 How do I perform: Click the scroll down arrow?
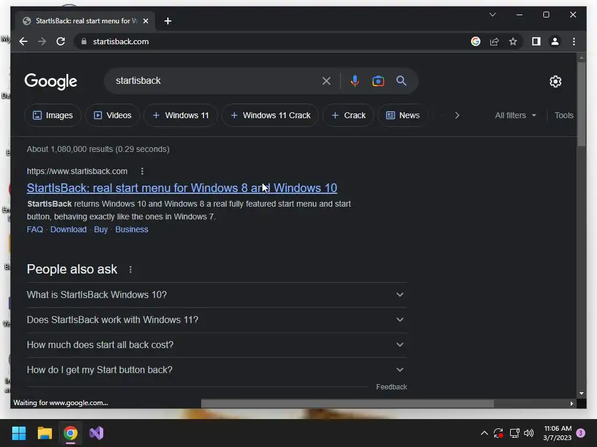[581, 393]
